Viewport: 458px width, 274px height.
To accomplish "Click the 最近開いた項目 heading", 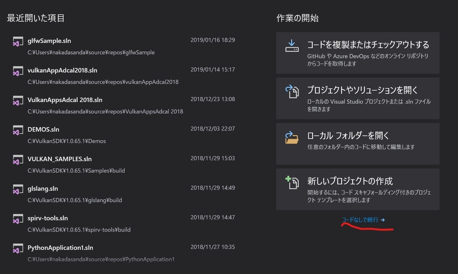I will click(x=35, y=18).
